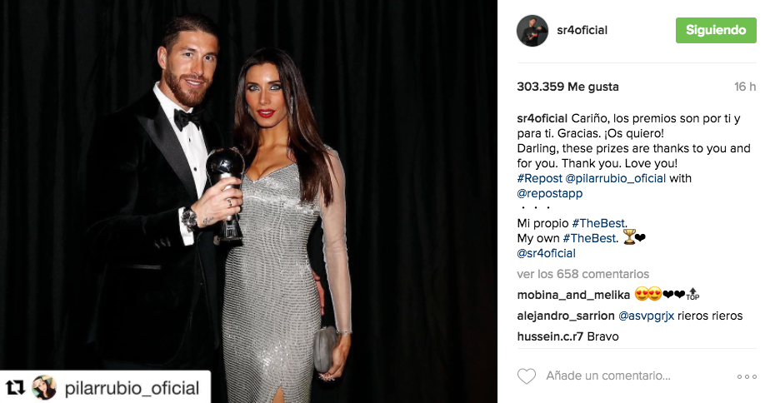Open the #TheBest hashtag after My own
The width and height of the screenshot is (775, 403).
[x=590, y=238]
